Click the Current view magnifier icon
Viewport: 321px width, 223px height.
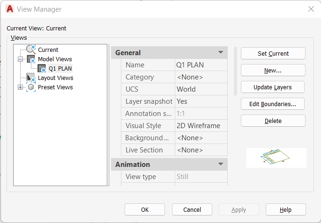(31, 50)
